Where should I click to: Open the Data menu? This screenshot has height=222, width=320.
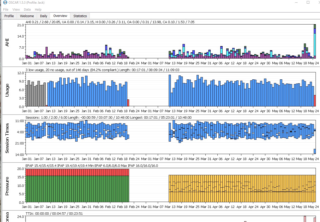coord(27,9)
